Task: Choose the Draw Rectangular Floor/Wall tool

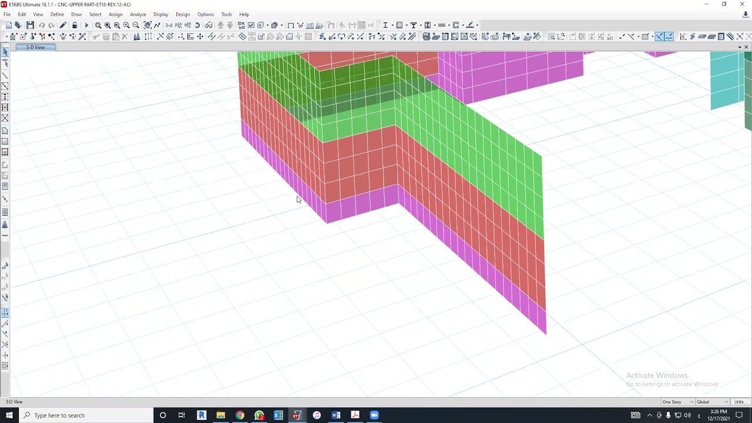Action: point(5,141)
